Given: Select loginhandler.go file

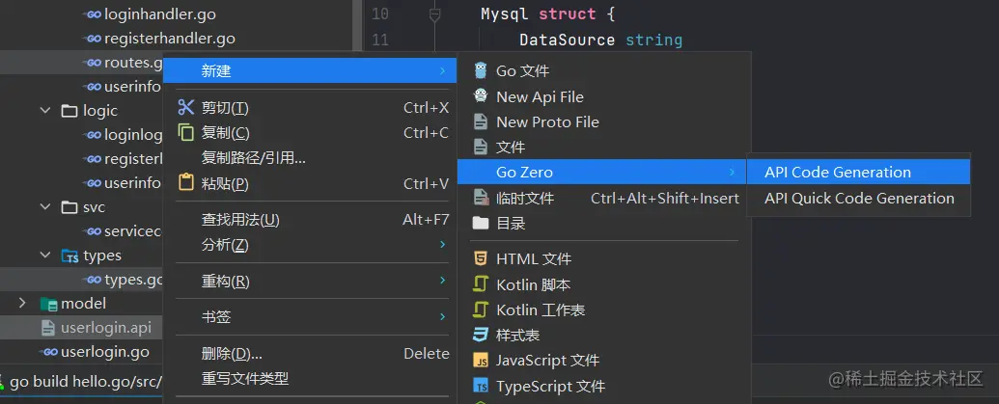Looking at the screenshot, I should click(159, 14).
